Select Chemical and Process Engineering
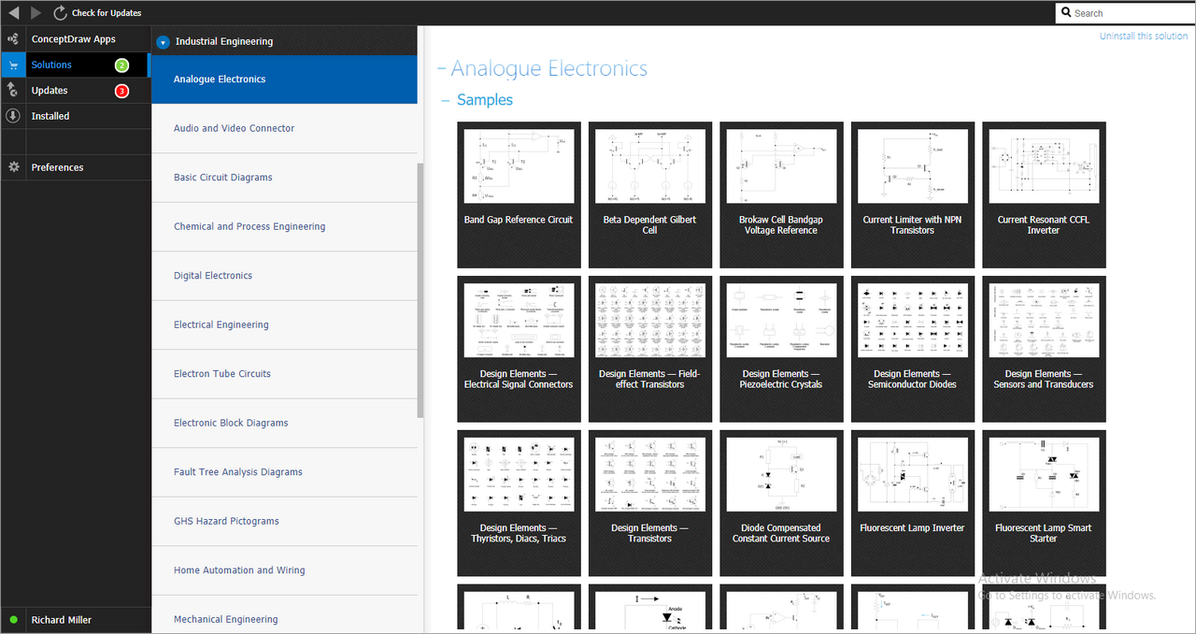 tap(284, 226)
